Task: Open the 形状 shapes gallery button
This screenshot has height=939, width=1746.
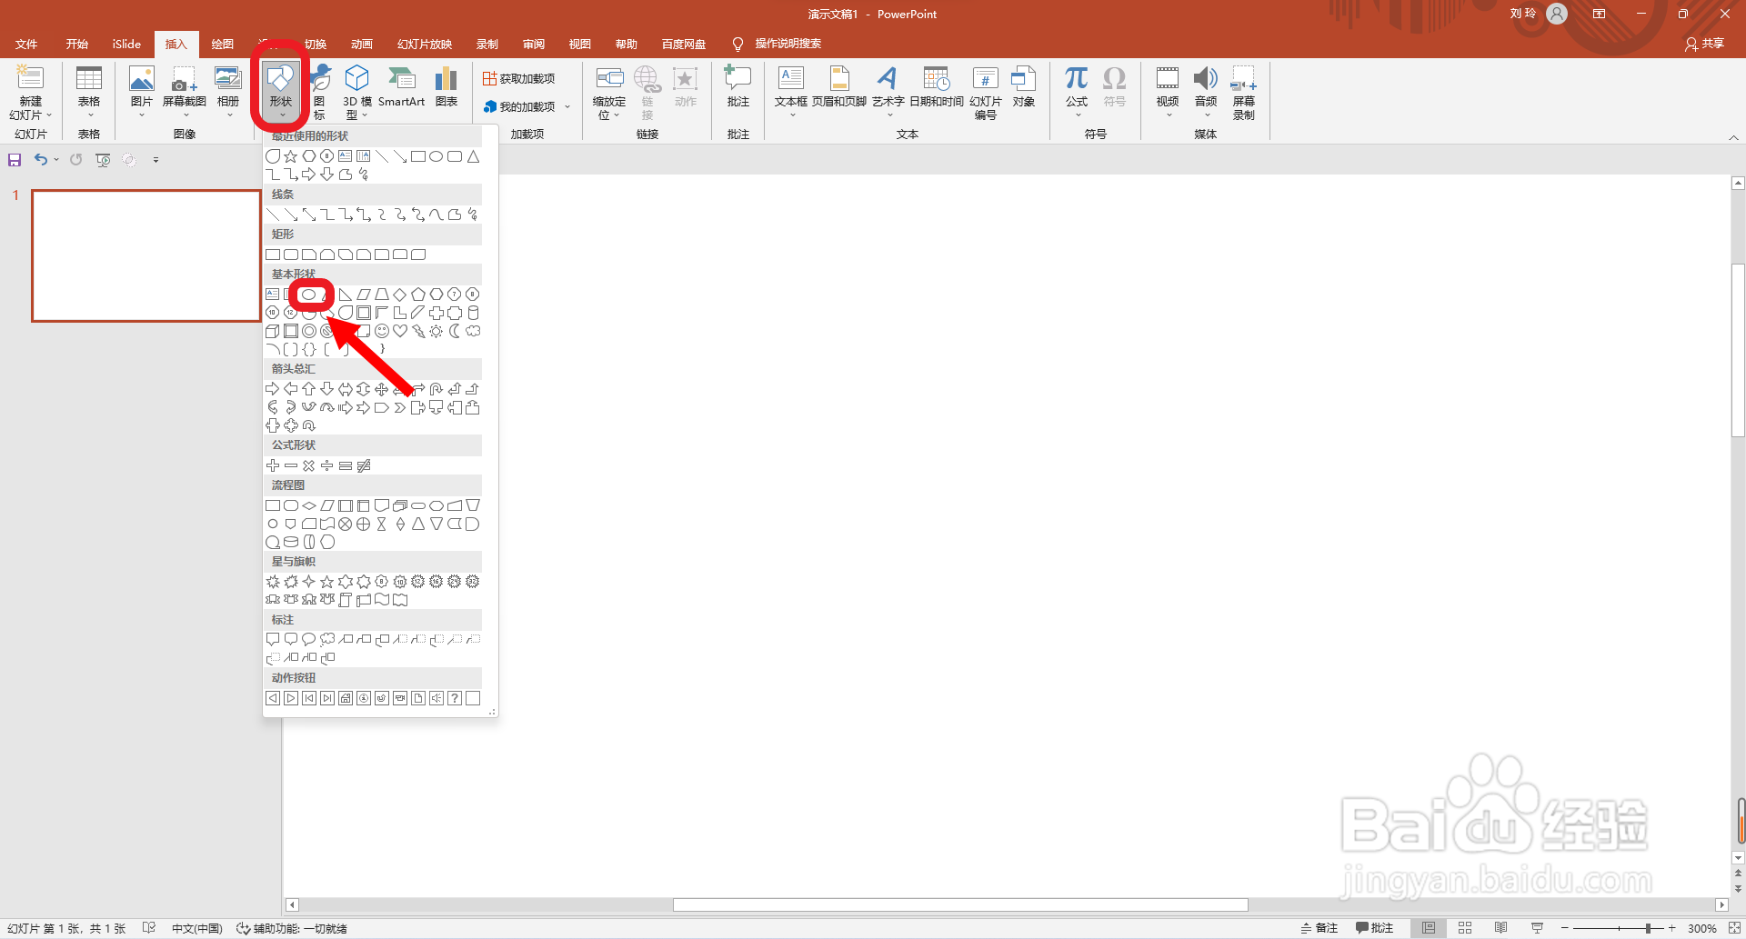Action: click(x=281, y=93)
